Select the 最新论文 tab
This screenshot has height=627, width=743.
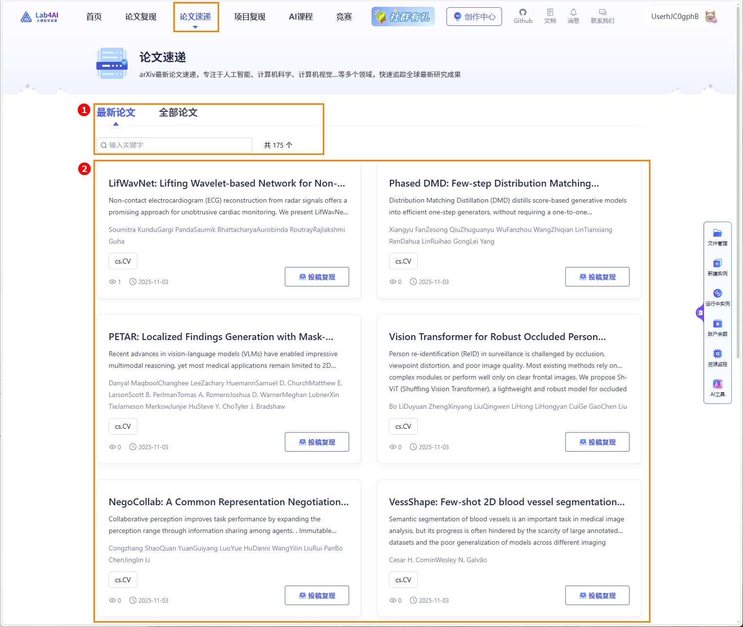116,113
